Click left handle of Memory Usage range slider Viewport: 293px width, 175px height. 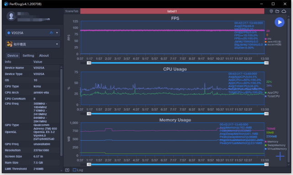[89, 164]
